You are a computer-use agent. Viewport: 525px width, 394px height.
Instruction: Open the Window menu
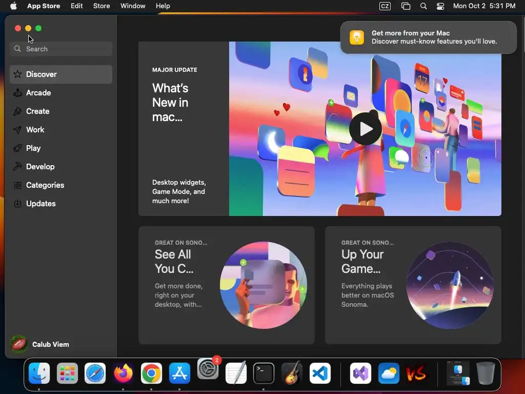pos(133,6)
